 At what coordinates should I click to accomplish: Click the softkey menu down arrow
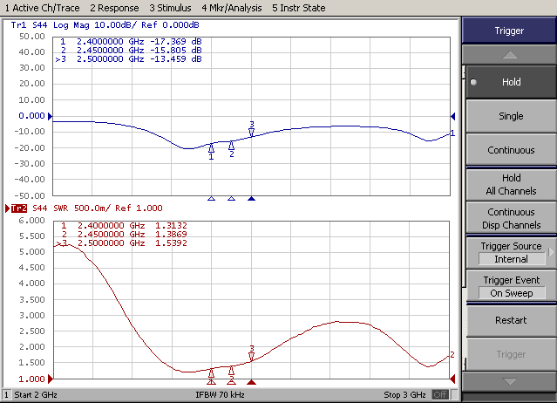(x=509, y=382)
